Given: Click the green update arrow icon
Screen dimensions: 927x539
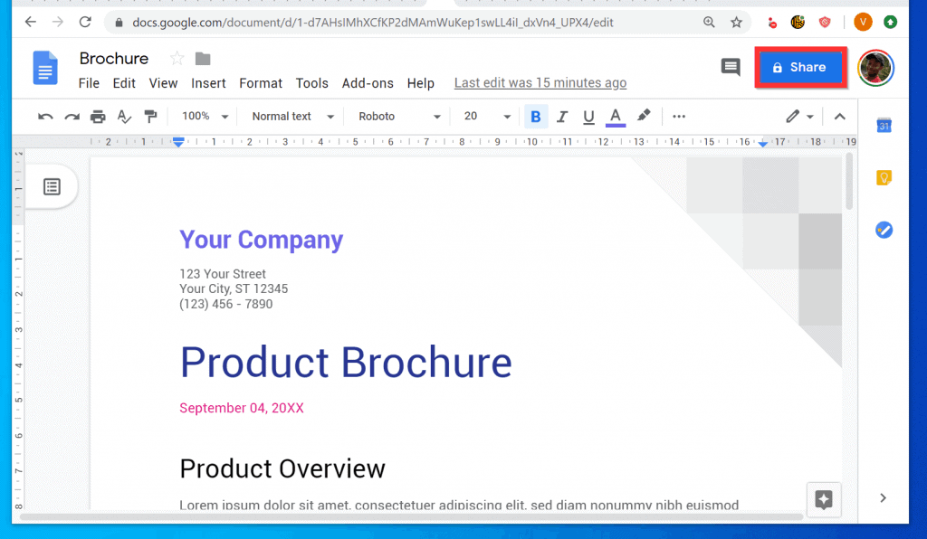Looking at the screenshot, I should click(x=890, y=23).
